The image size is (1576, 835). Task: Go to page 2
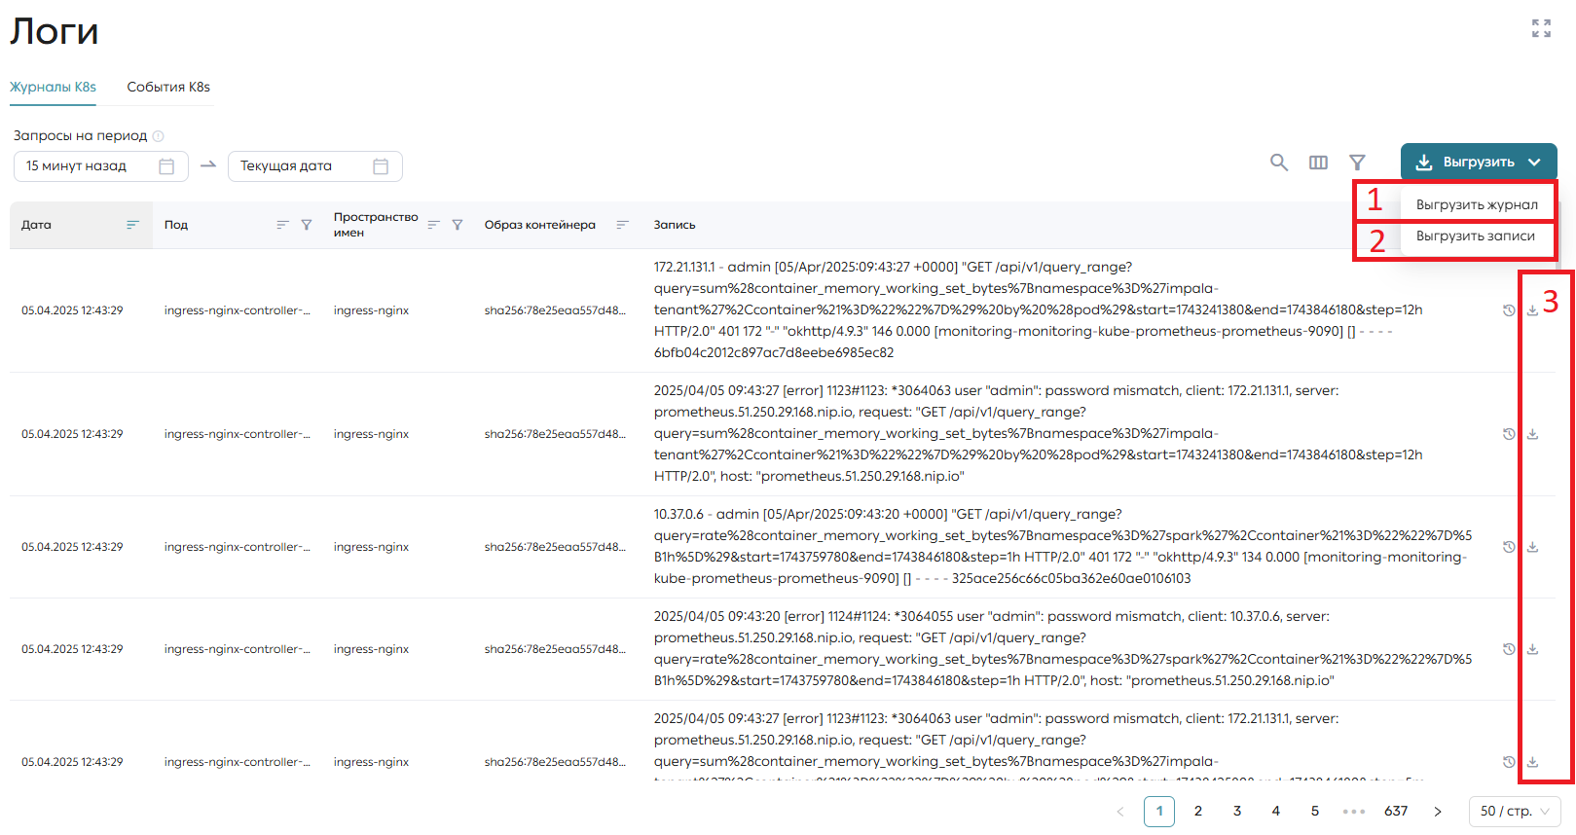[1198, 812]
